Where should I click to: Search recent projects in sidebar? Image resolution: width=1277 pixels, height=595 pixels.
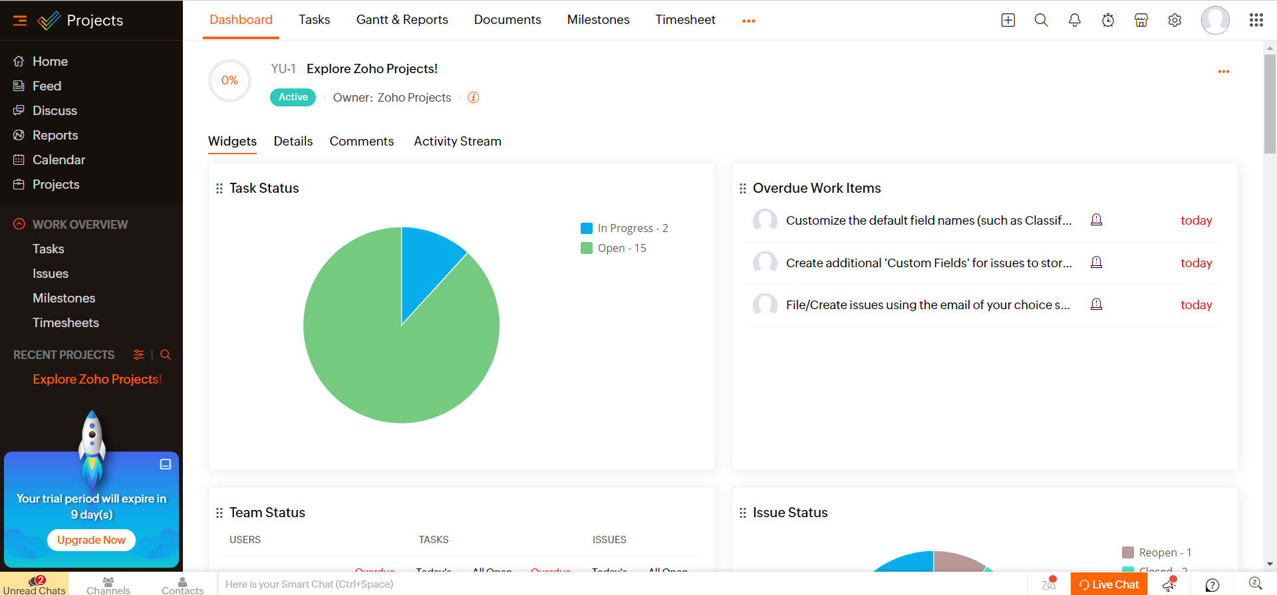[166, 355]
